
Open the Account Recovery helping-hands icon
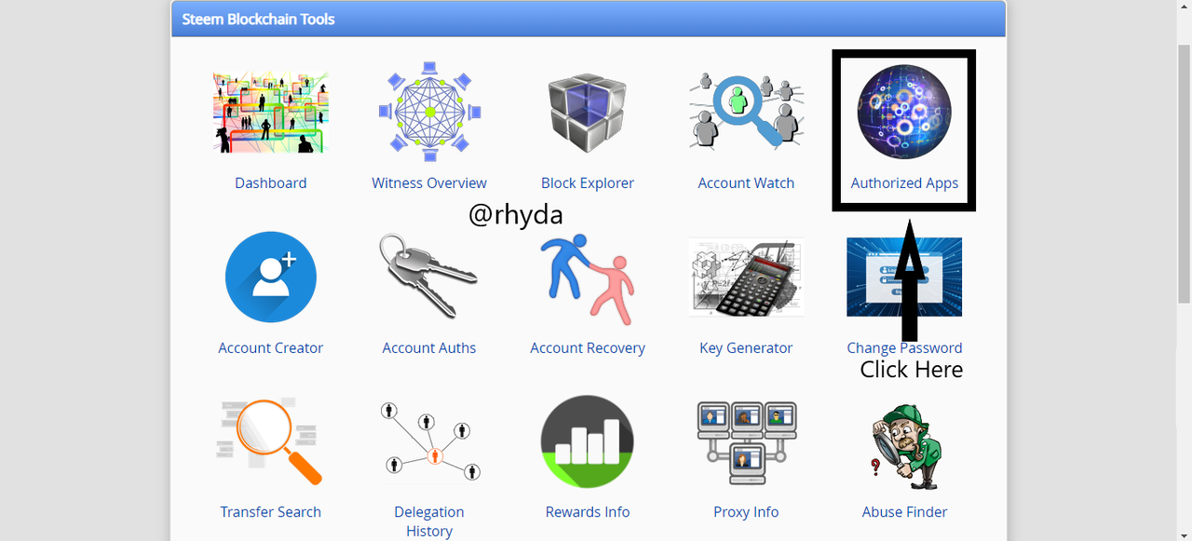click(x=588, y=277)
